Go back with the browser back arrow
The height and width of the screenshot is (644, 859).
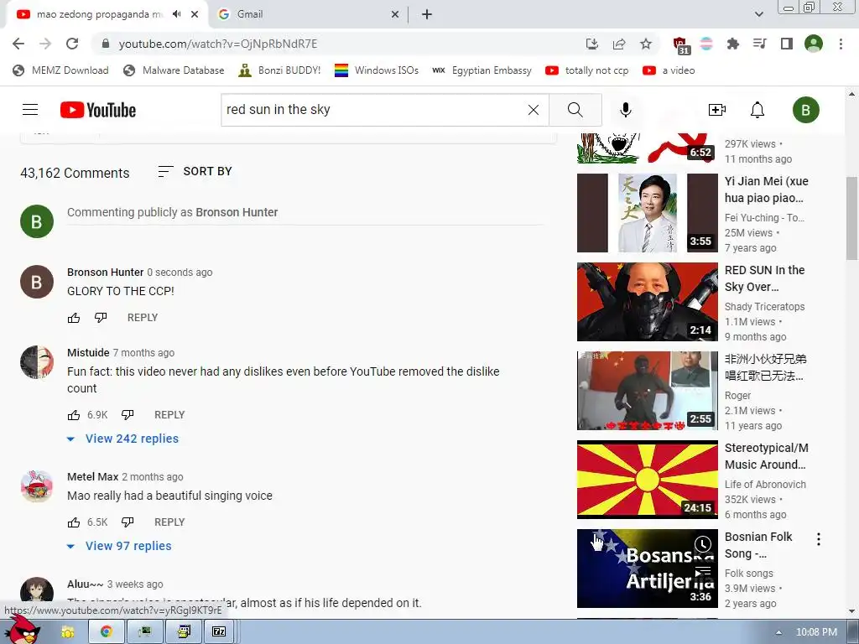tap(18, 44)
